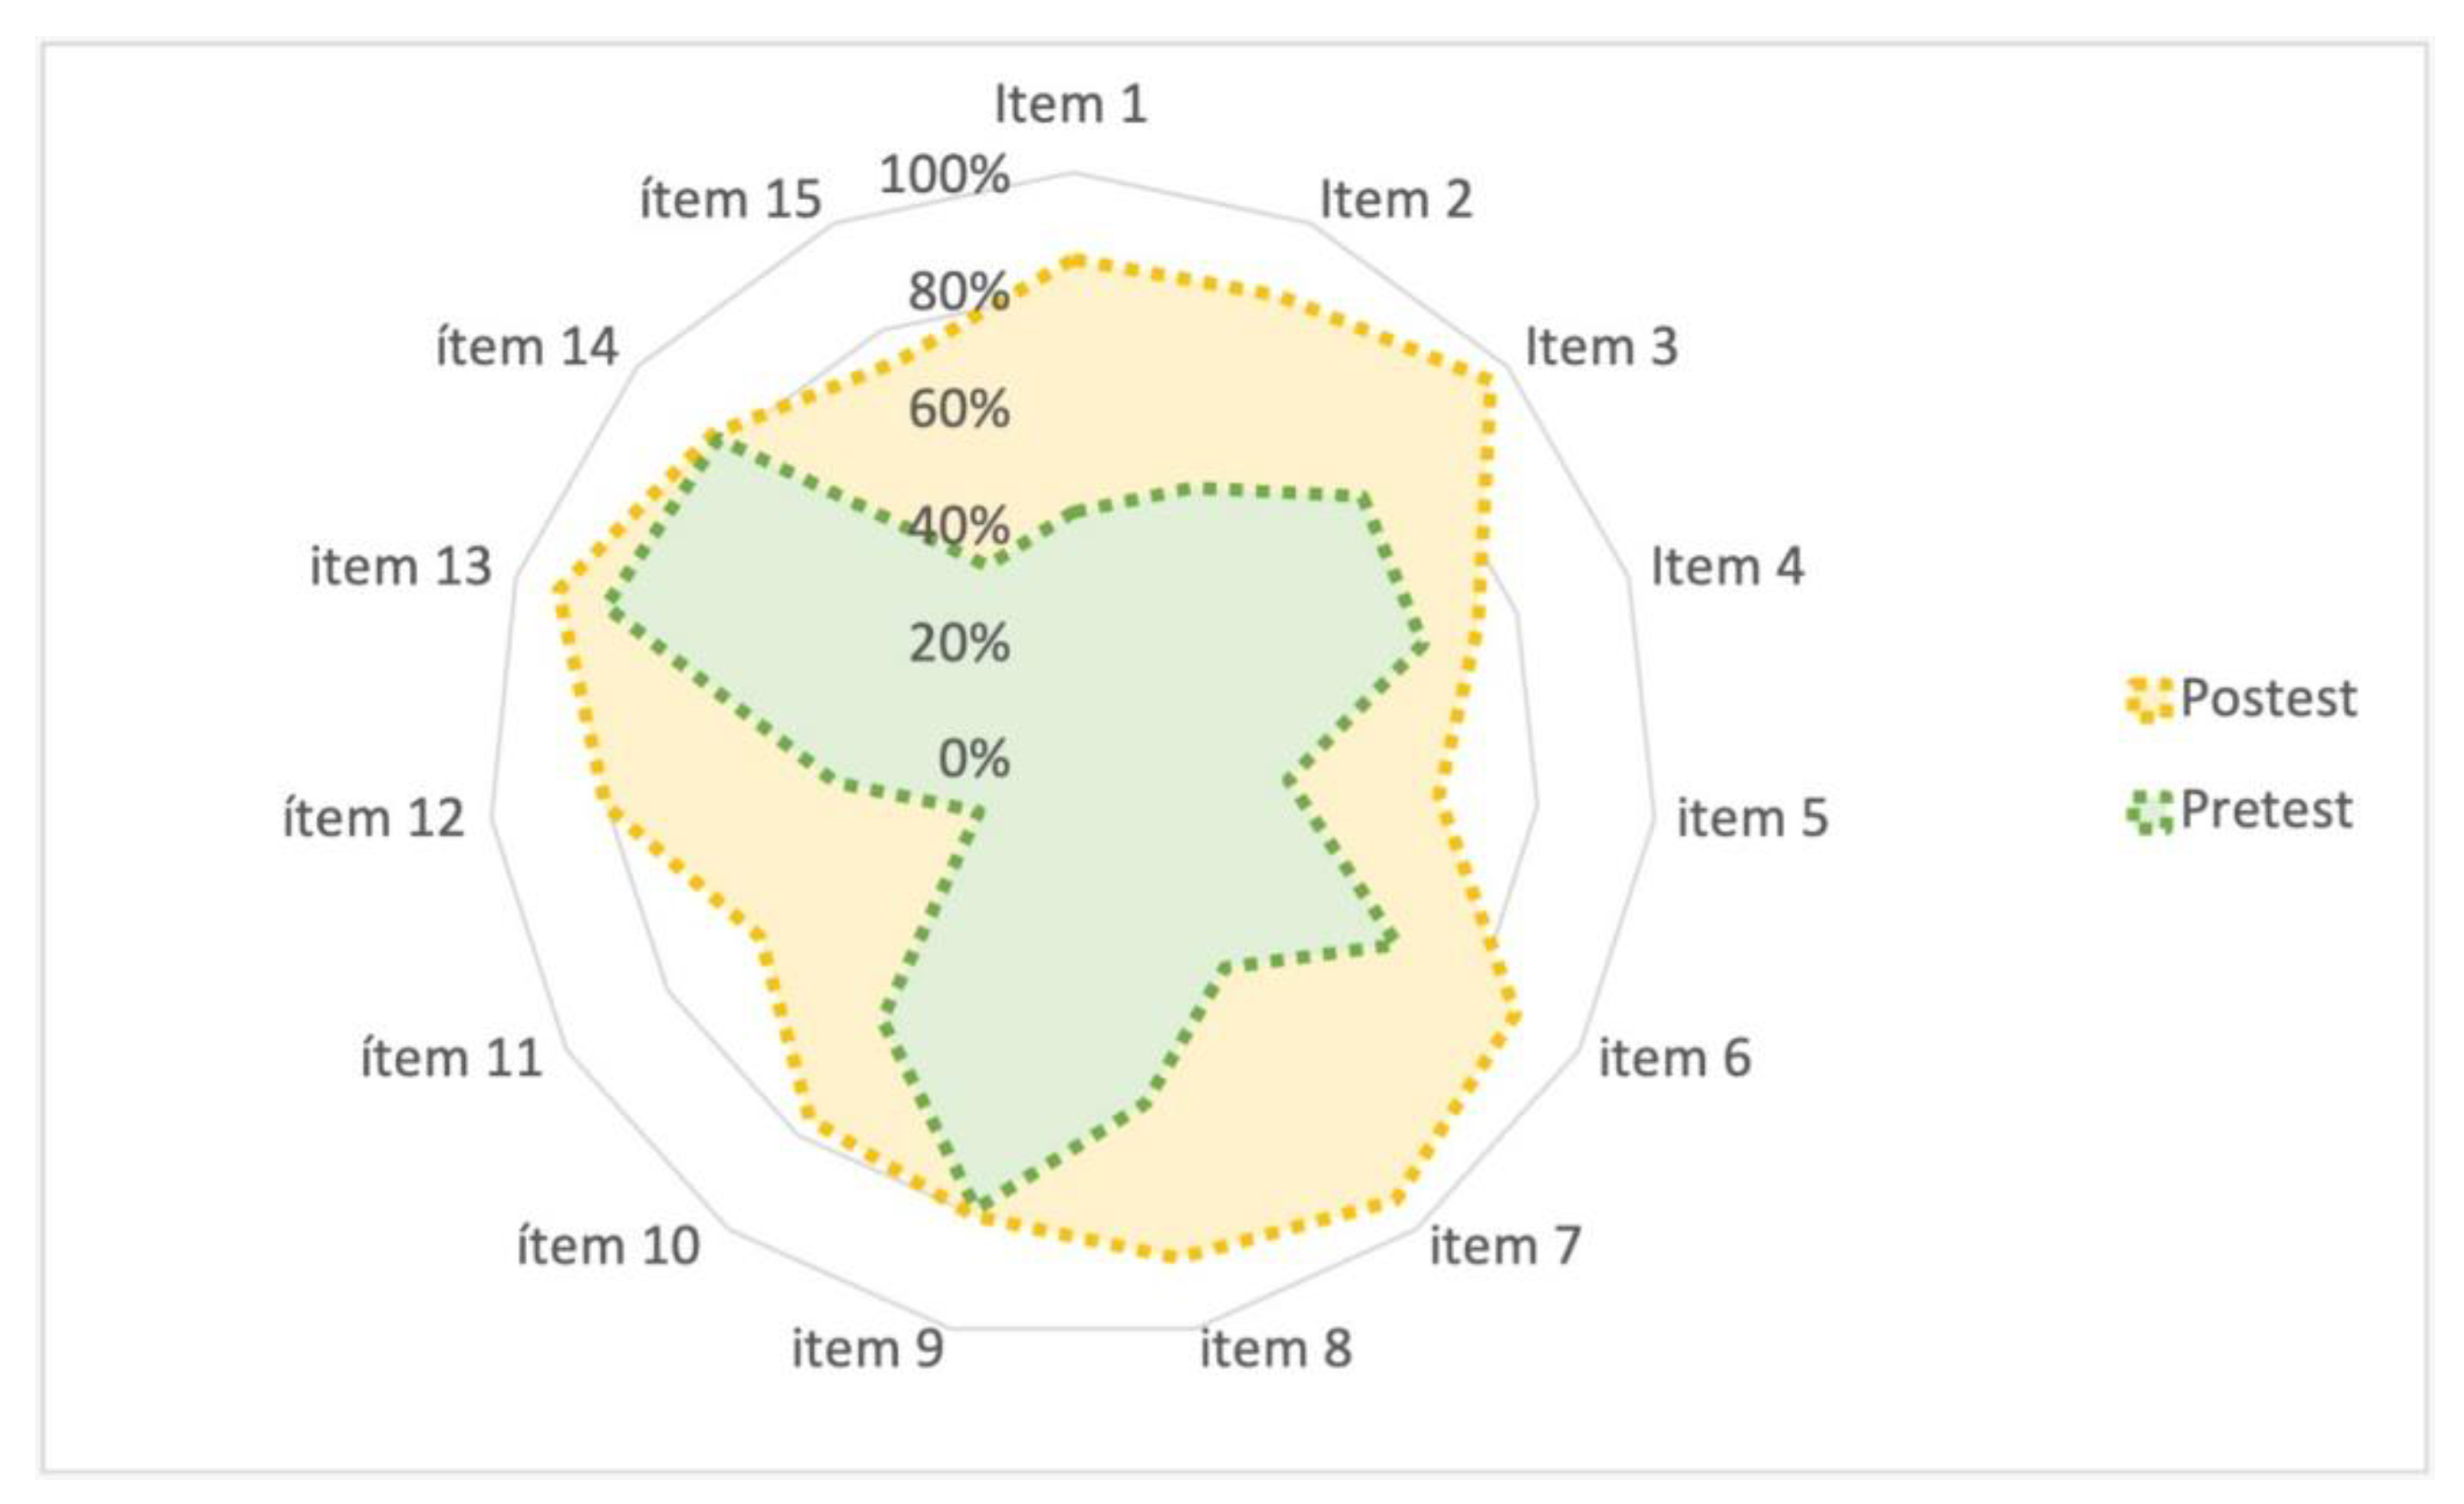Click the "Item 1" axis label
The image size is (2464, 1504).
[x=1070, y=104]
